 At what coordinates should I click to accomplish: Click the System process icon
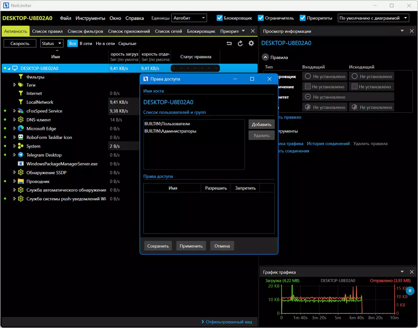21,146
